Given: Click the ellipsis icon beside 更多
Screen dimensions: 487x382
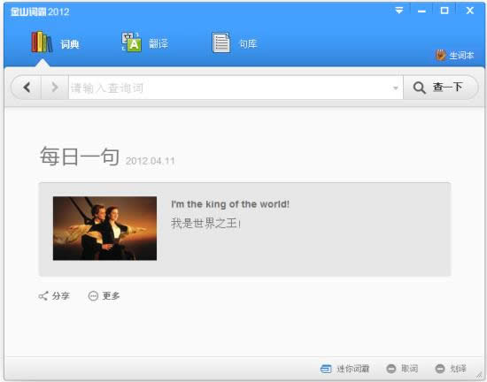Looking at the screenshot, I should click(x=93, y=296).
